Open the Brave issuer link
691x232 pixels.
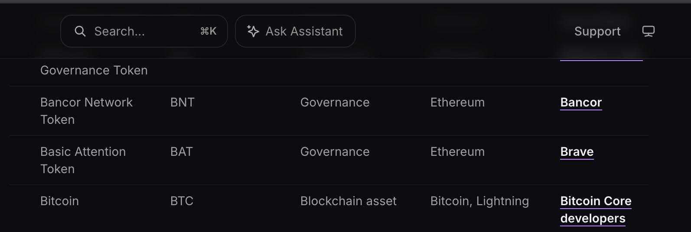577,152
